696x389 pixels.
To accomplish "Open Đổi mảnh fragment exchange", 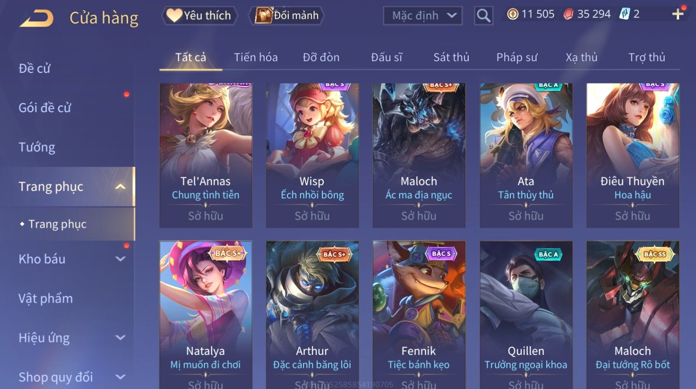I will coord(286,16).
